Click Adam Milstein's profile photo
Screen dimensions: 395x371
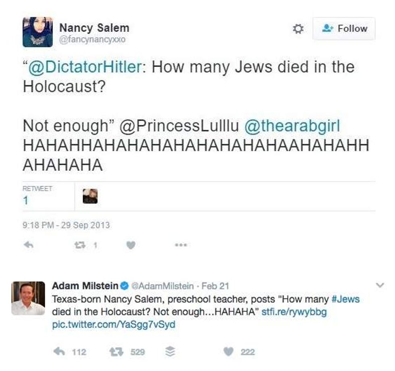[28, 298]
